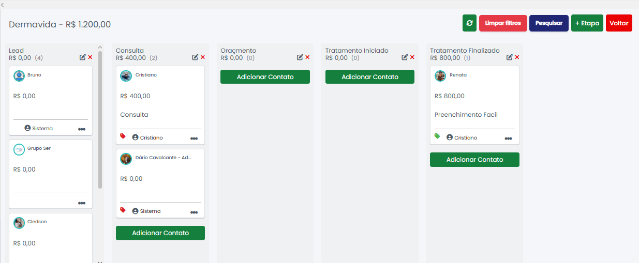Open Bruno card's three-dot menu

(x=82, y=129)
